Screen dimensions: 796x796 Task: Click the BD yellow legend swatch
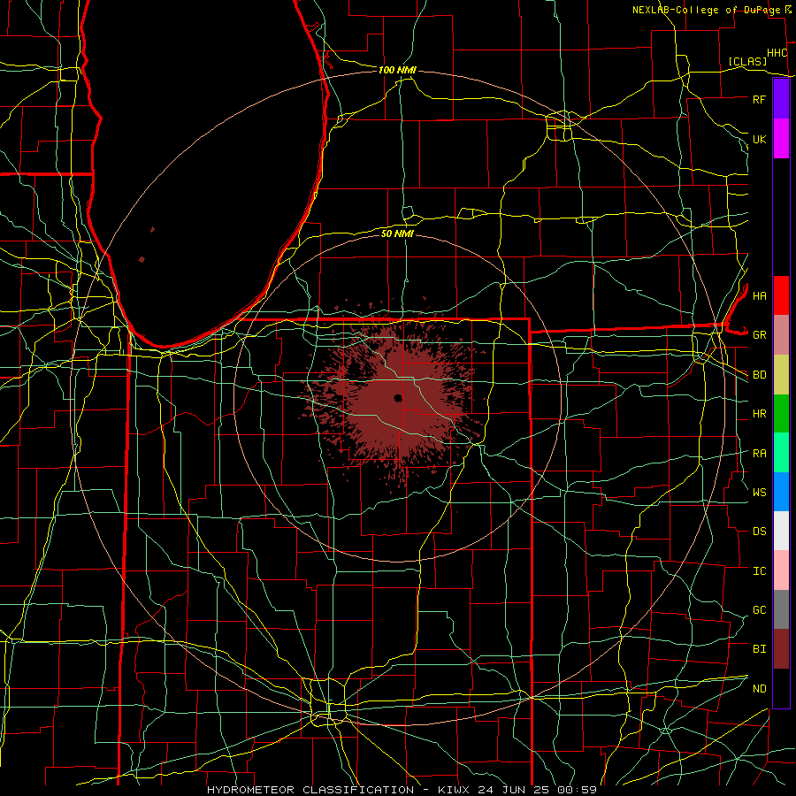781,375
